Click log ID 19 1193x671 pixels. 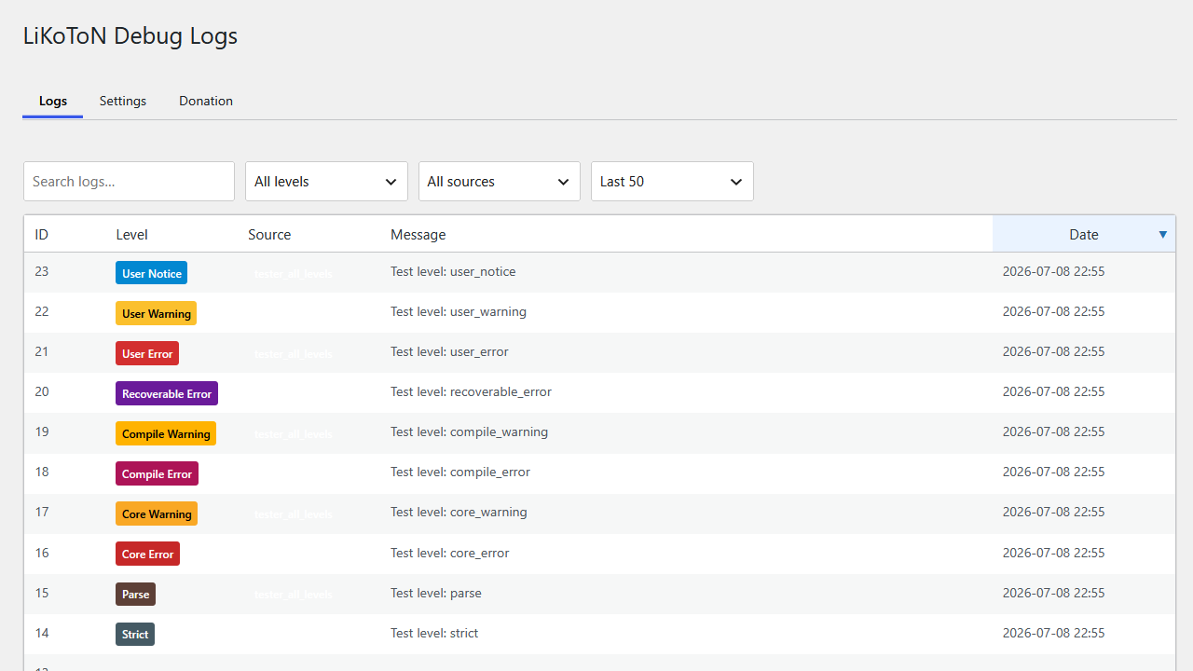tap(42, 432)
